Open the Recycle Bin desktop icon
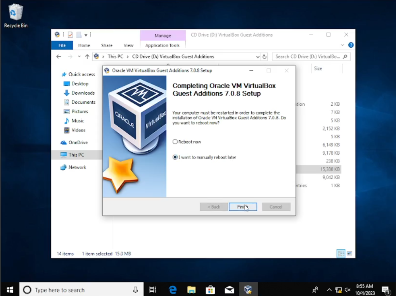This screenshot has width=396, height=296. click(16, 15)
